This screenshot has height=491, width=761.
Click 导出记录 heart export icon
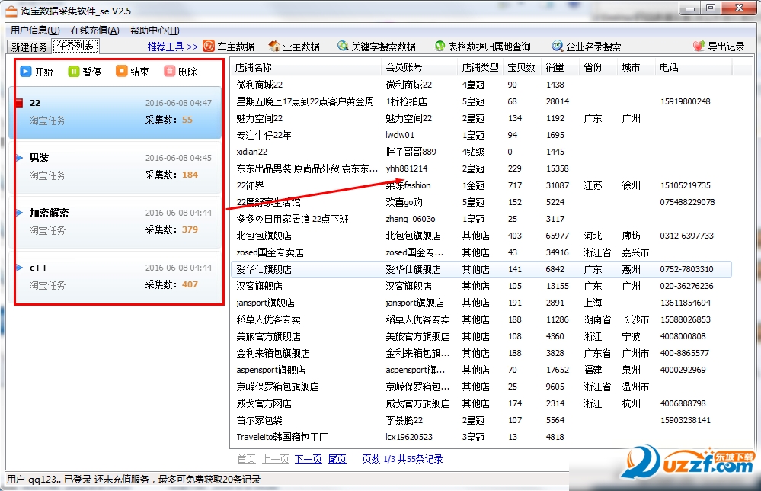point(699,47)
